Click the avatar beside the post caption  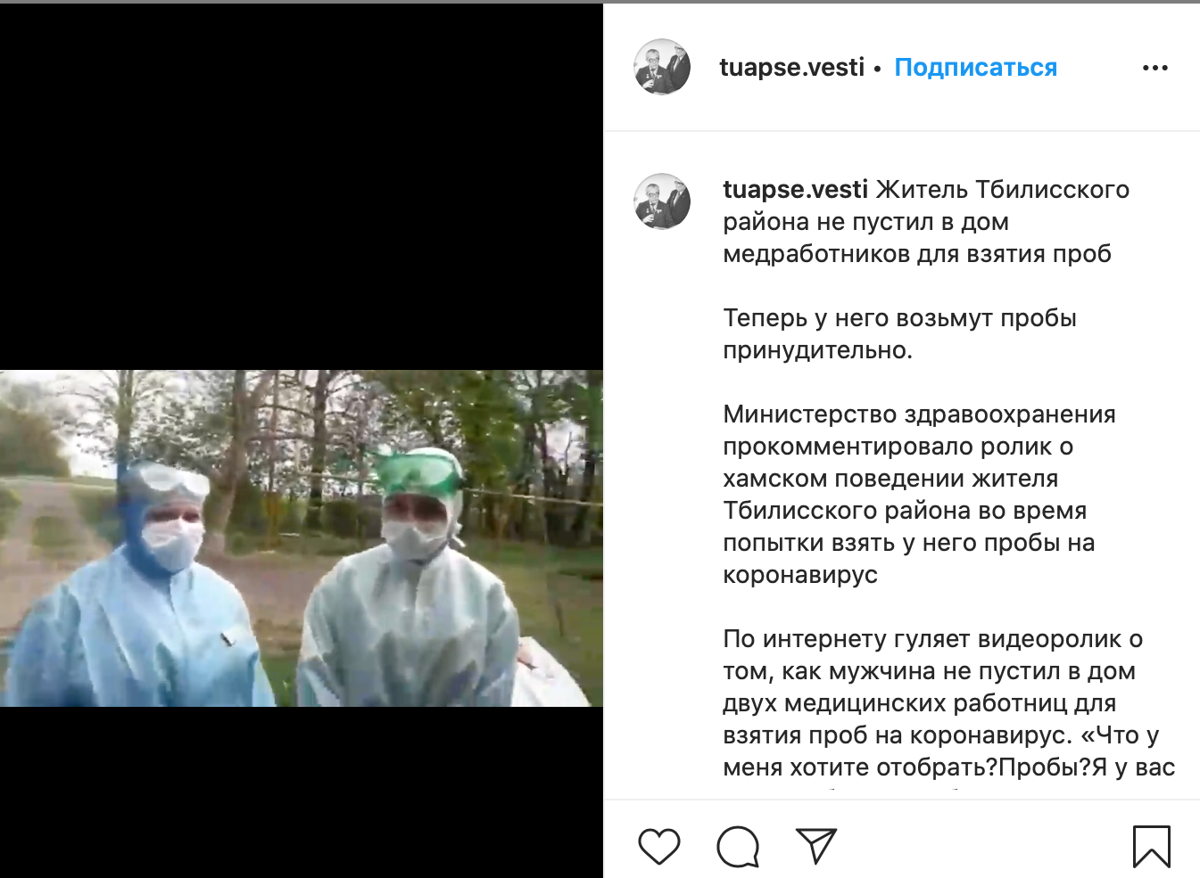pos(662,201)
